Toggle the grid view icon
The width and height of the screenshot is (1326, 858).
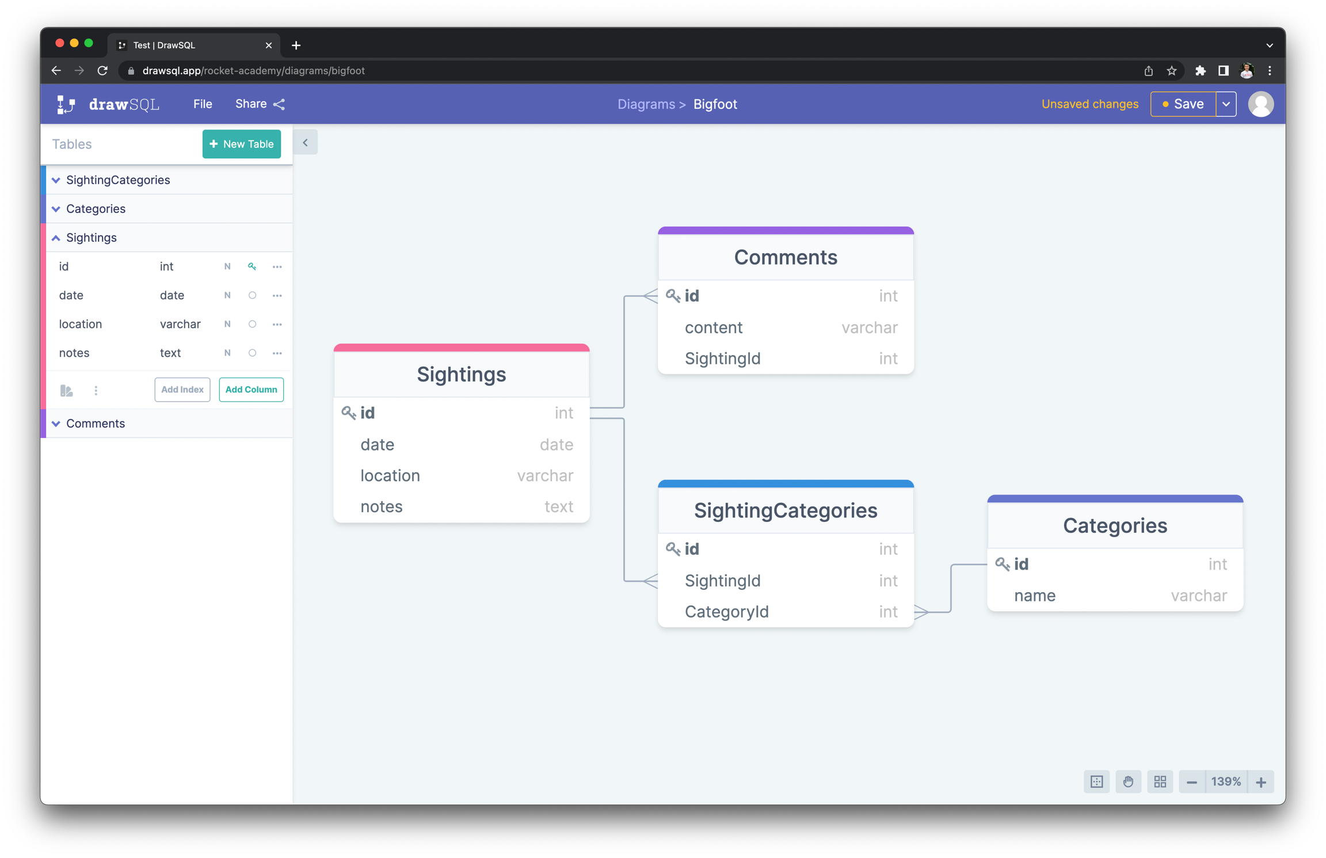[1160, 782]
